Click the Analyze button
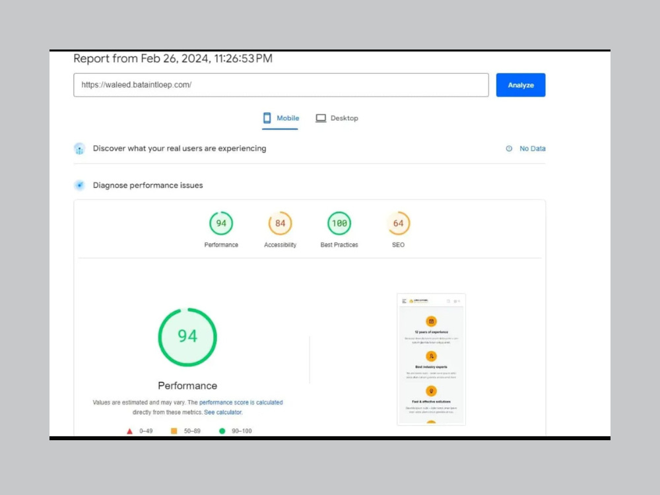The height and width of the screenshot is (495, 660). click(520, 85)
